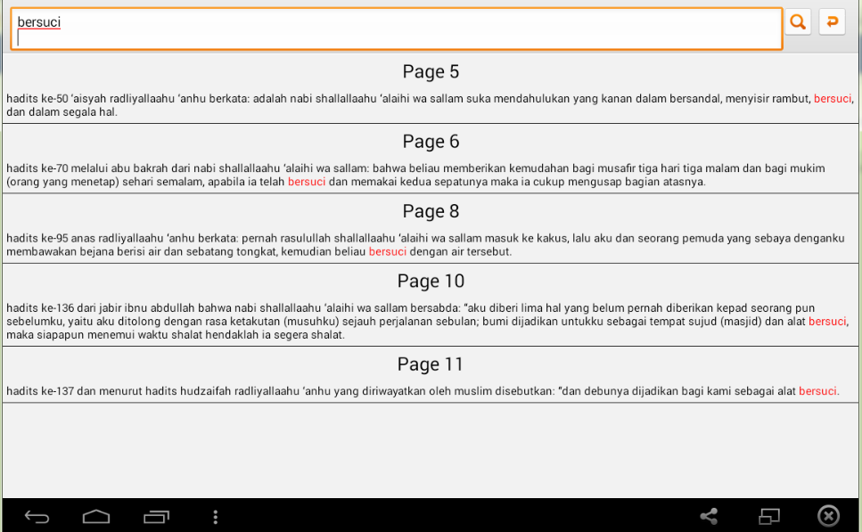Click highlighted bersuci in hadits ke-137
This screenshot has height=532, width=862.
tap(817, 390)
